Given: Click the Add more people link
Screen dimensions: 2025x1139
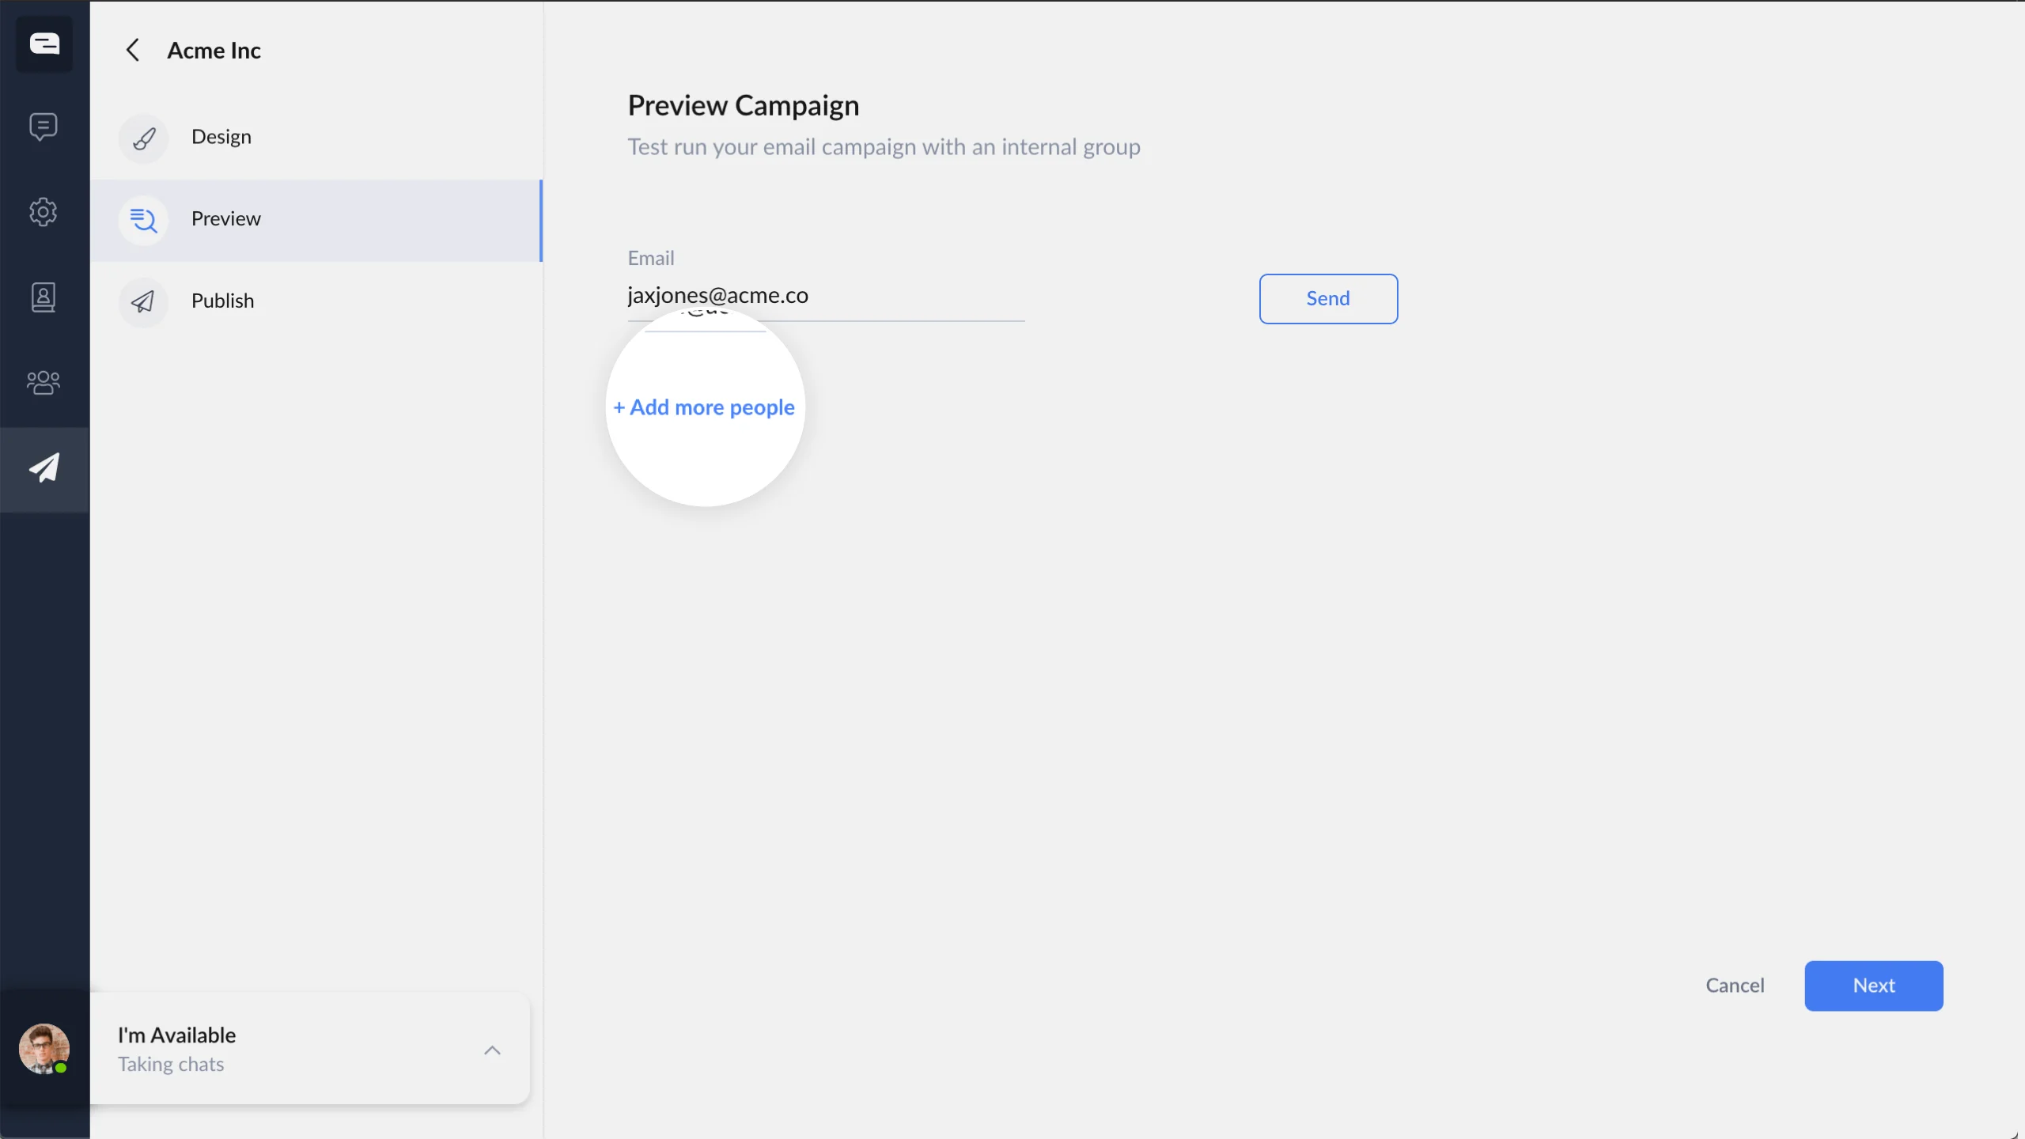Looking at the screenshot, I should (705, 407).
